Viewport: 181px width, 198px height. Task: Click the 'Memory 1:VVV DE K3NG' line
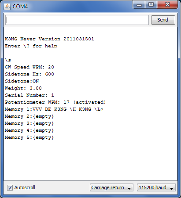54,109
